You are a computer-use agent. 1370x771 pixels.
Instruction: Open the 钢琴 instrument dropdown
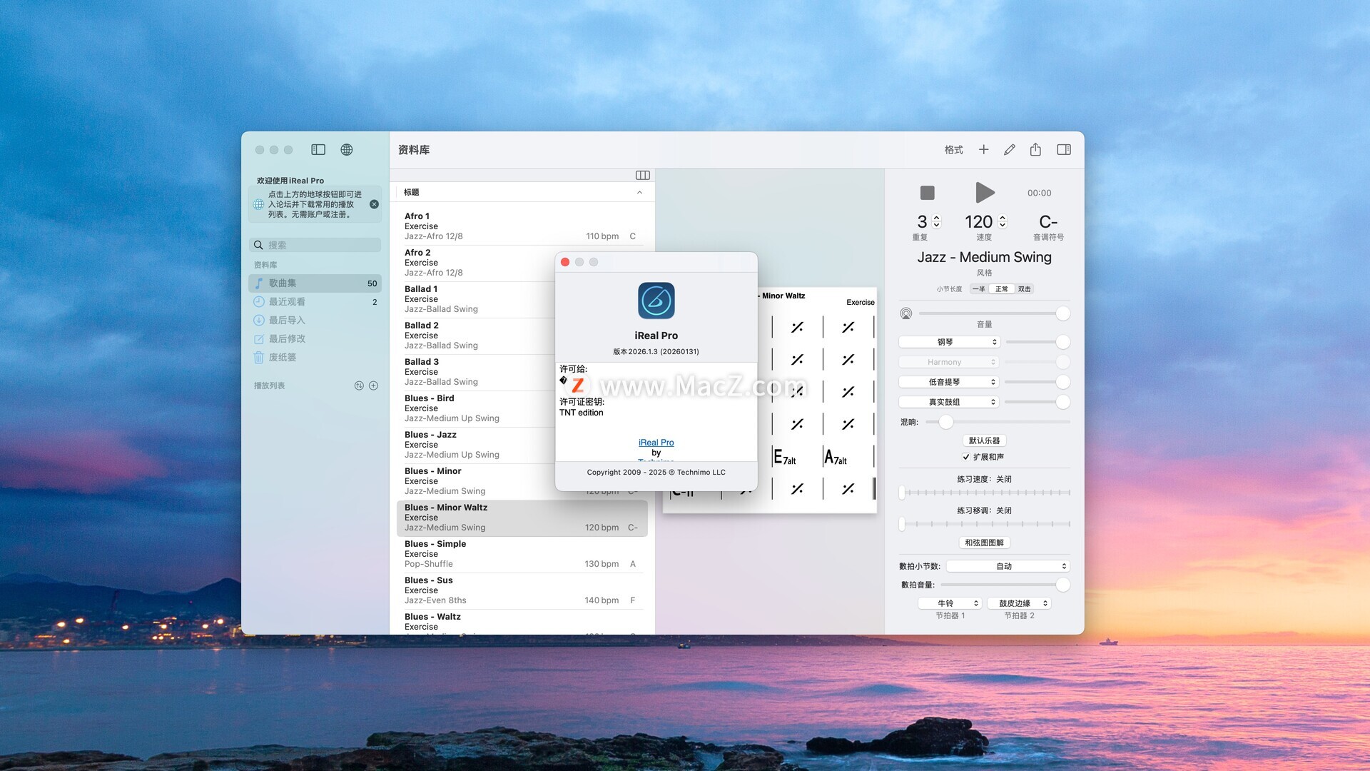(x=949, y=342)
